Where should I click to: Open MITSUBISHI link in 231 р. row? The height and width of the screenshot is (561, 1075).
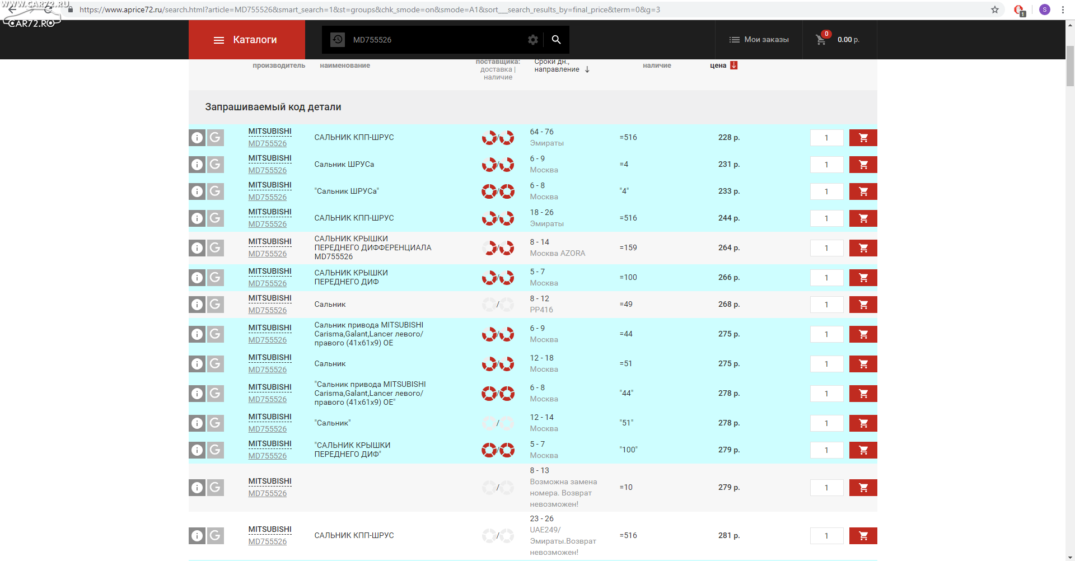click(x=270, y=158)
